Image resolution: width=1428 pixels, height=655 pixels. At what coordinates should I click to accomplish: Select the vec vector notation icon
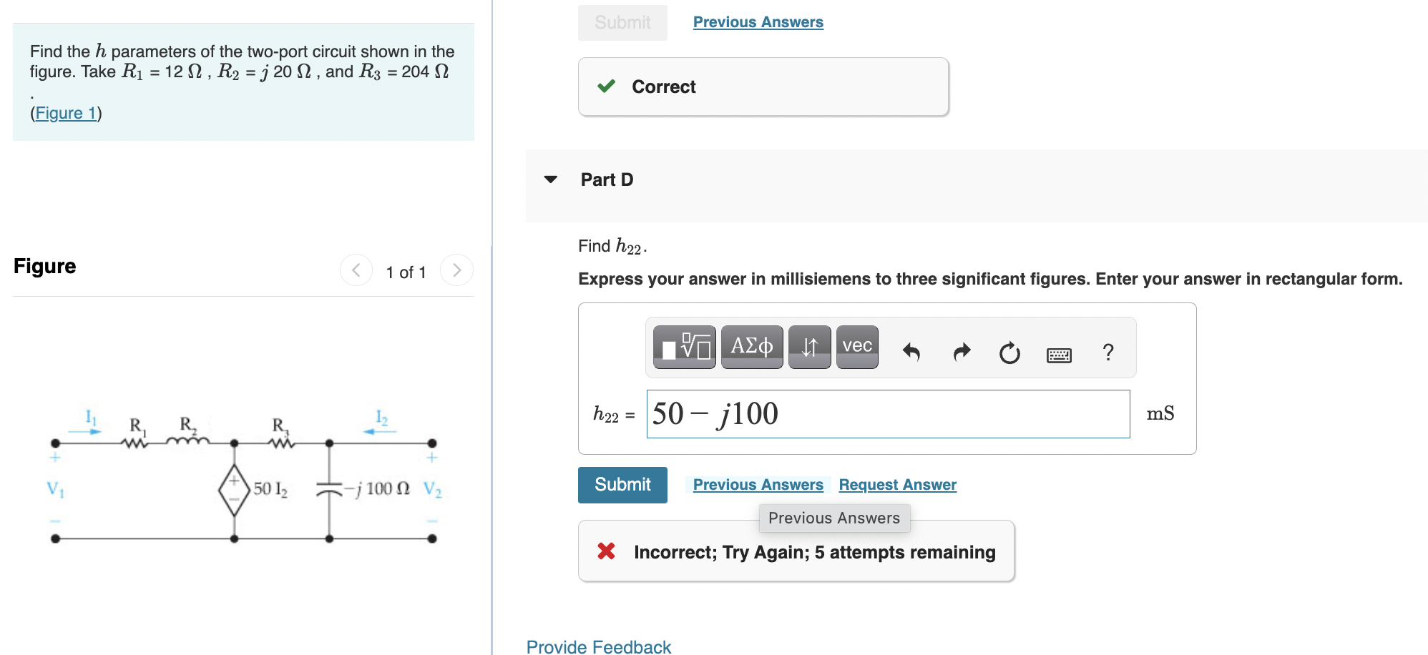tap(856, 347)
